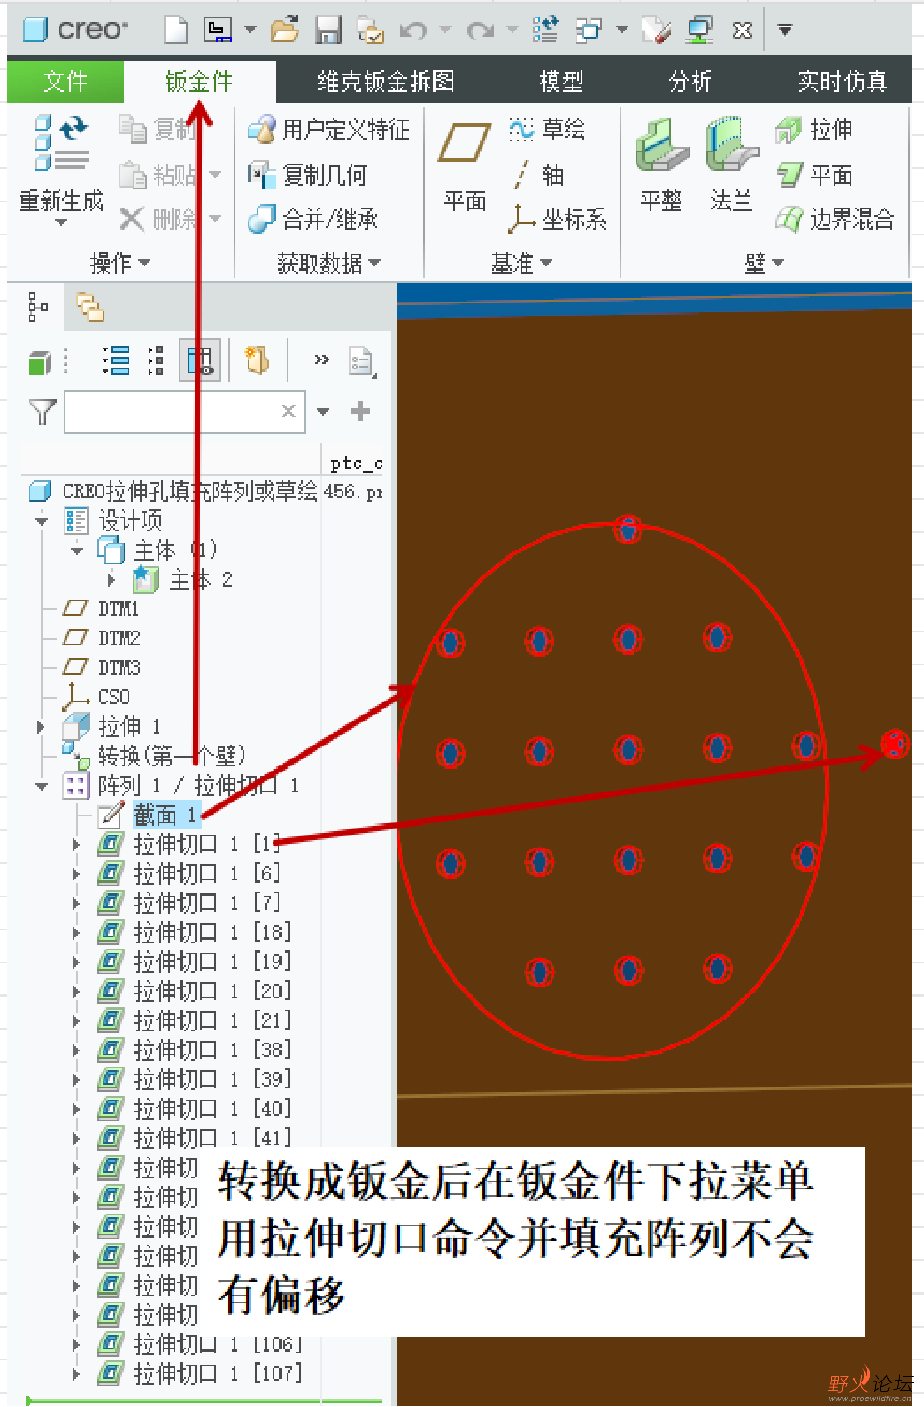Click the window selector dropdown arrow
Screen dimensions: 924x1407
622,30
